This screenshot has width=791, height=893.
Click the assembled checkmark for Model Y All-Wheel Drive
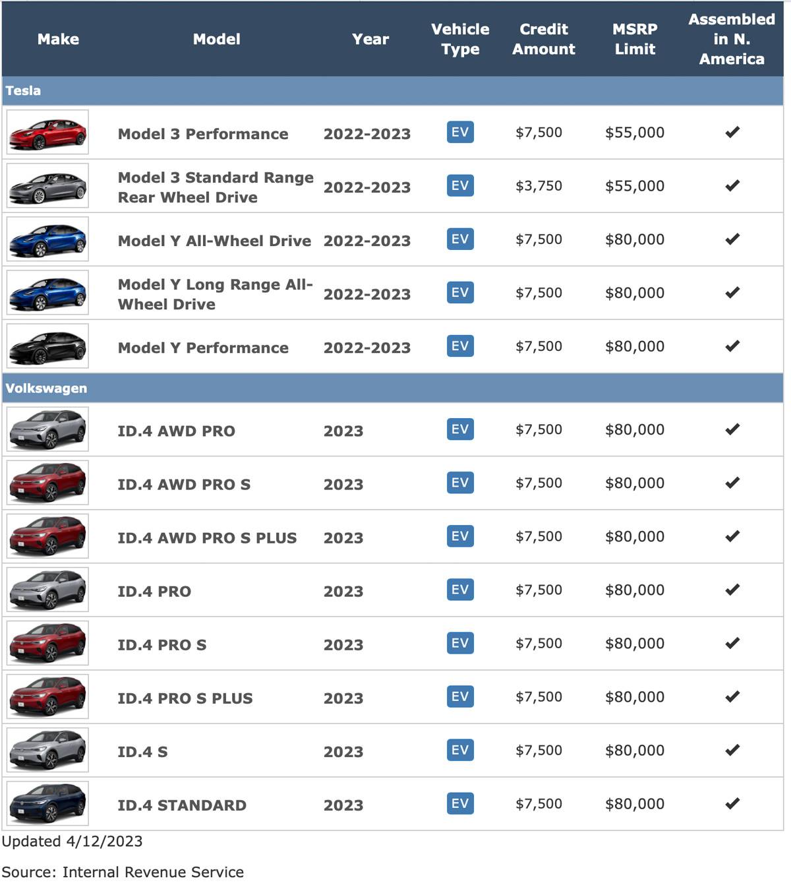point(732,239)
